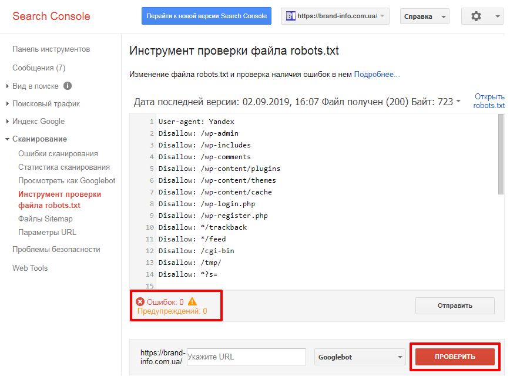Open Сообщения (7) in sidebar
This screenshot has width=510, height=383.
[39, 68]
